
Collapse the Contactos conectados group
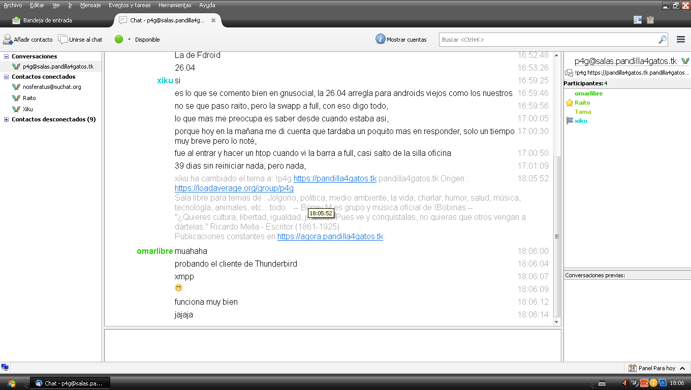6,77
